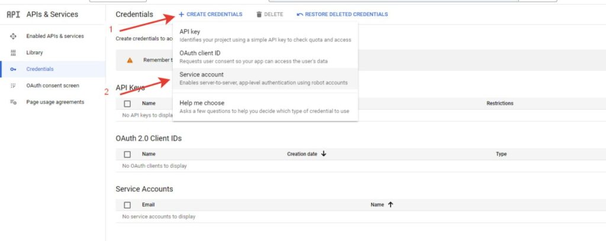Click the Credentials key icon
The height and width of the screenshot is (241, 606).
pos(13,70)
